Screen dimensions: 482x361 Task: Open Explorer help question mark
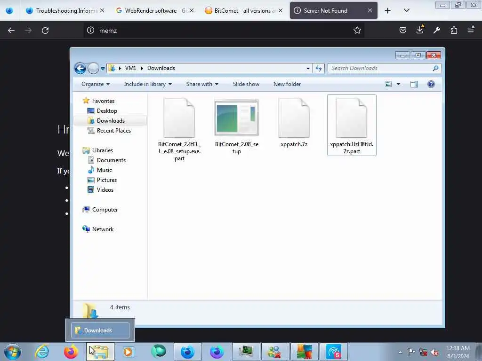431,84
